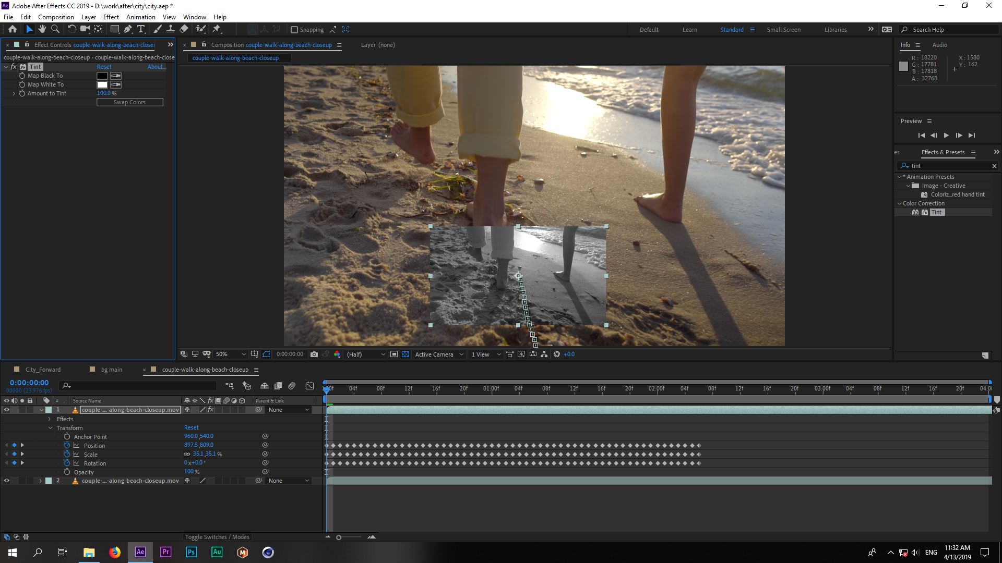Drag the Map Black To color swatch
This screenshot has width=1002, height=563.
(x=102, y=76)
